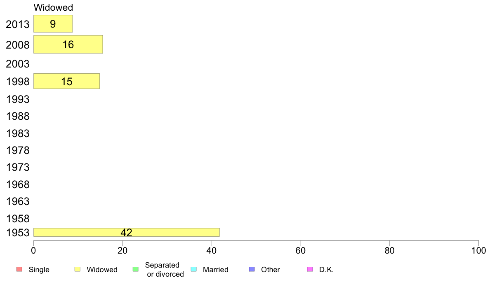Click the 1973 year label

tap(17, 167)
